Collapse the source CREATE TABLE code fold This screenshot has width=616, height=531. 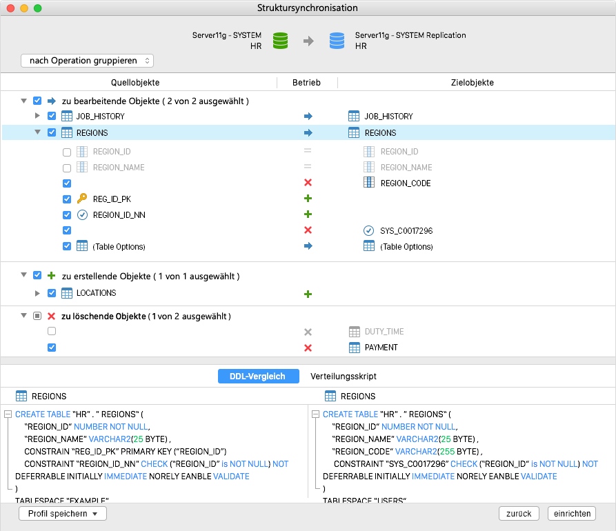8,414
